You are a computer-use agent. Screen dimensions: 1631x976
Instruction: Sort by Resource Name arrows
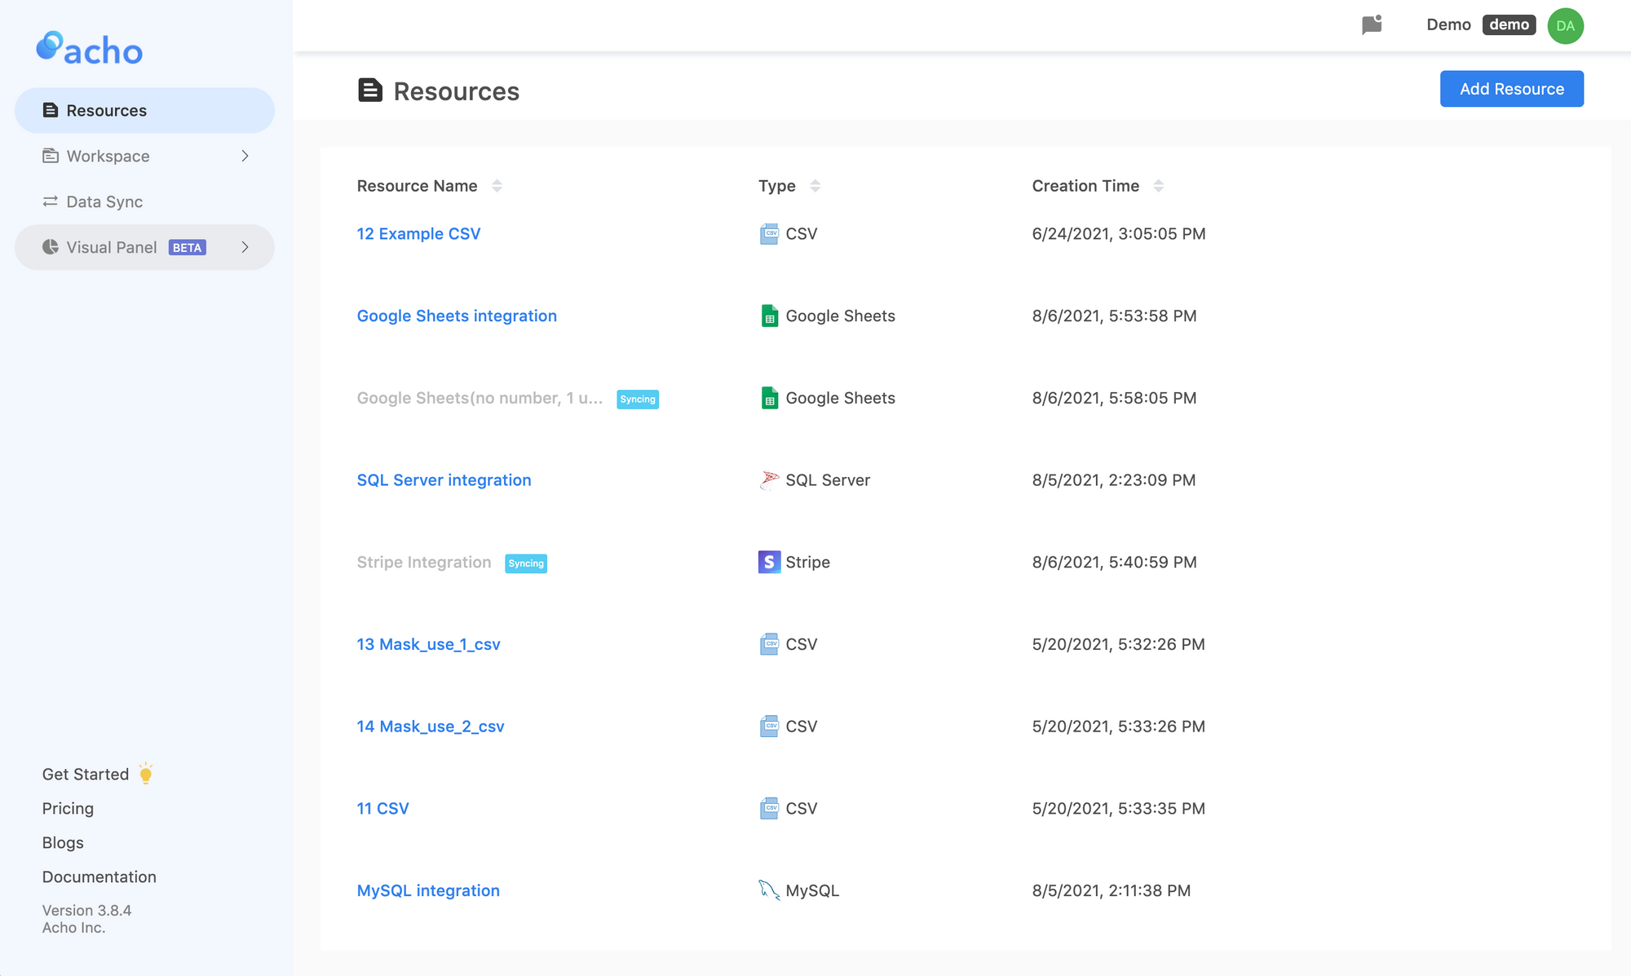tap(497, 186)
